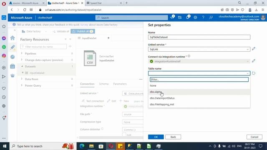Edit the SqlLink linked service
The height and width of the screenshot is (150, 267).
pos(254,49)
